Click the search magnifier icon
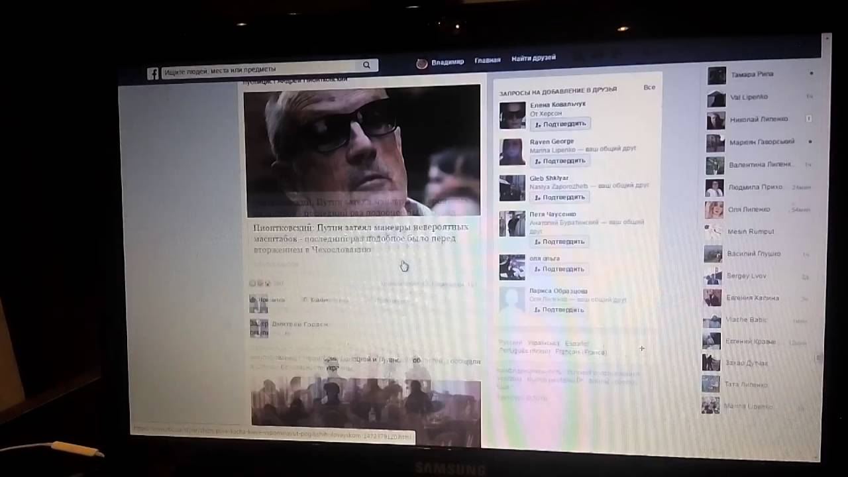 coord(366,66)
